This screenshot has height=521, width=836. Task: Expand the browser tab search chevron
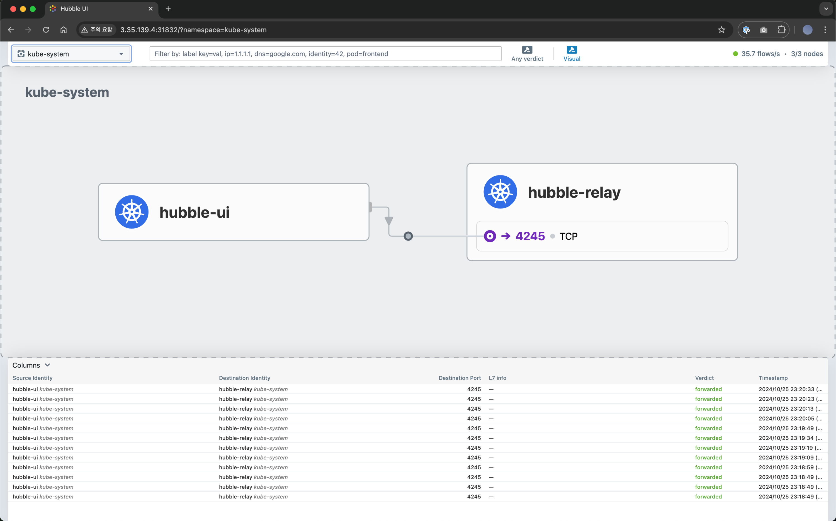pyautogui.click(x=826, y=9)
